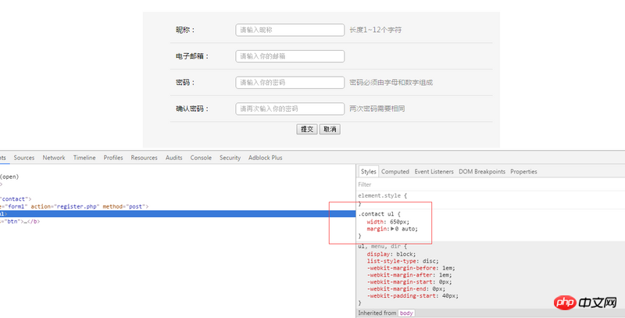Select the highlighted ul DOM row
Image resolution: width=625 pixels, height=318 pixels.
click(x=177, y=214)
